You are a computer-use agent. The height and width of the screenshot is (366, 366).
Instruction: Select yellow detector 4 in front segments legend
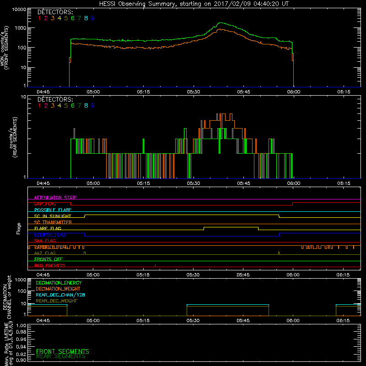click(x=59, y=18)
